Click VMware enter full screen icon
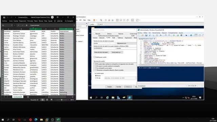217x122 pixels. 124,20
